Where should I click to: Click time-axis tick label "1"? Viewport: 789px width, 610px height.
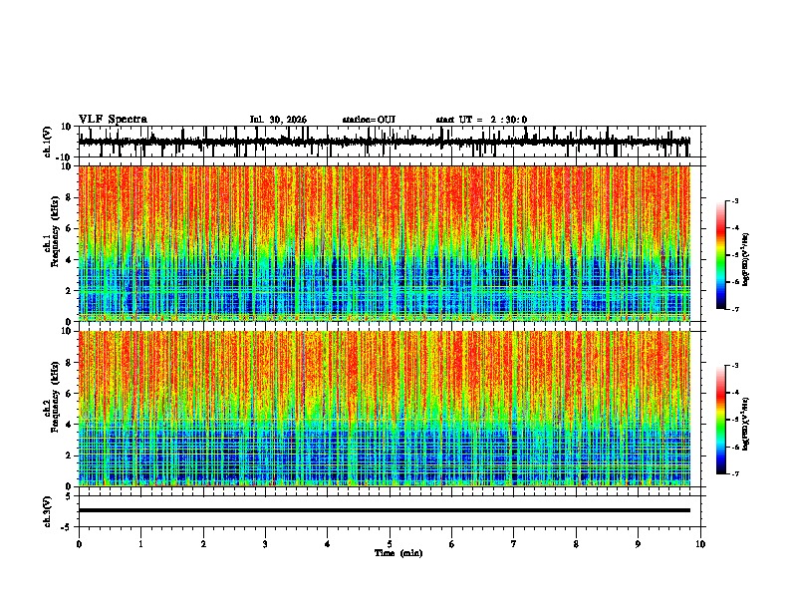coord(140,544)
